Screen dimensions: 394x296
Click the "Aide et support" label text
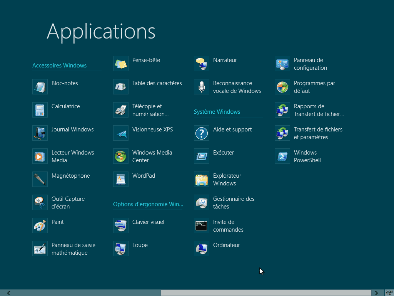232,129
